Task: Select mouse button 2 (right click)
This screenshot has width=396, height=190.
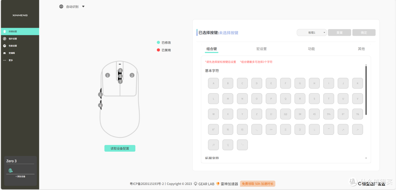Action: tap(132, 75)
